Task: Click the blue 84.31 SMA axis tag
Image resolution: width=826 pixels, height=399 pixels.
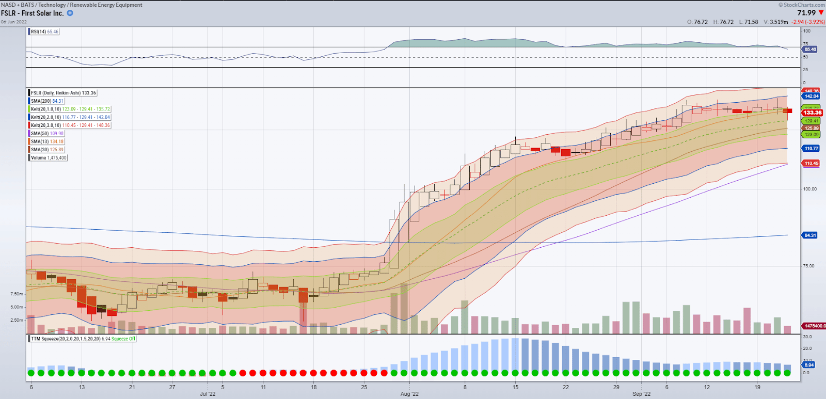Action: (810, 235)
